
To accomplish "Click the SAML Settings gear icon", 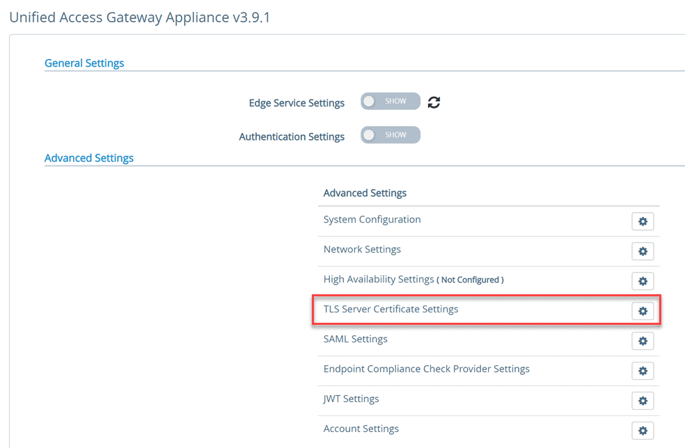I will point(643,341).
